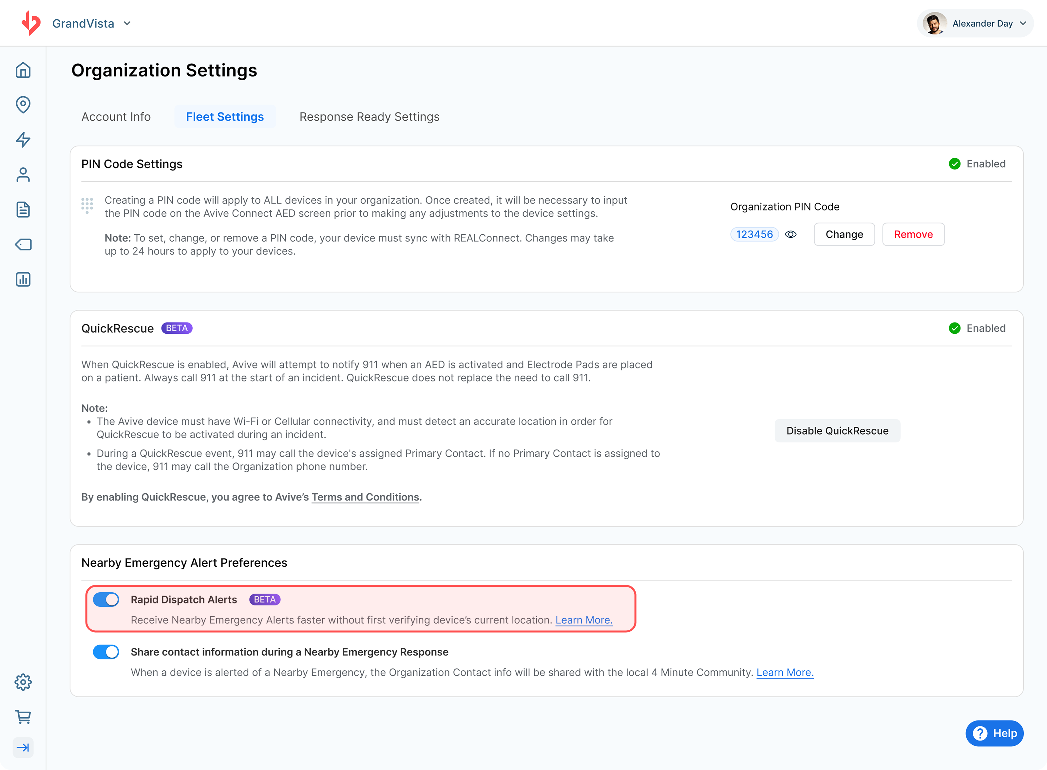
Task: Open the location pin map icon
Action: [x=23, y=105]
